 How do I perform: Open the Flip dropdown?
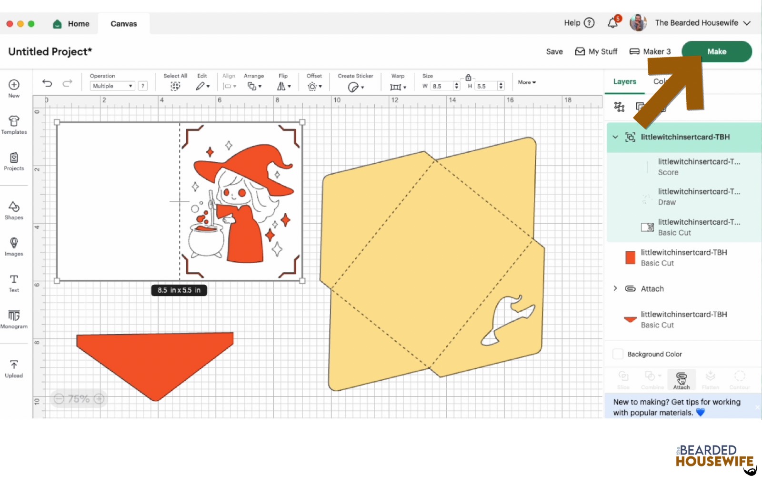(x=283, y=86)
